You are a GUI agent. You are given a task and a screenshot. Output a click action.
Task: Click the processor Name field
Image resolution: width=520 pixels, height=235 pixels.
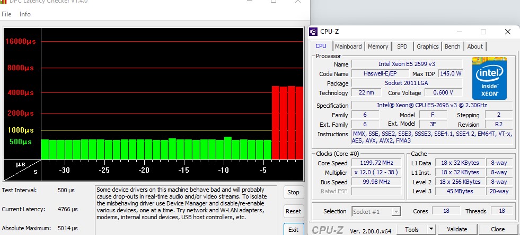coord(407,64)
